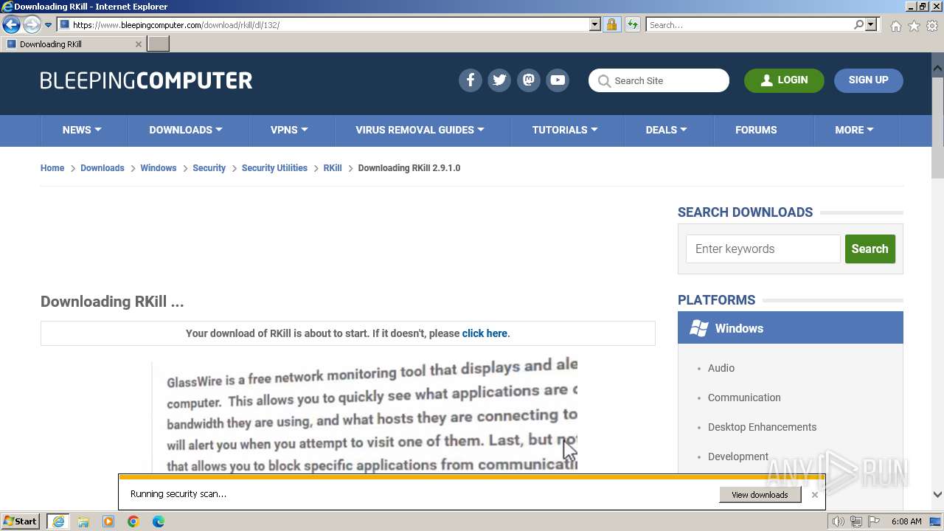Viewport: 944px width, 531px height.
Task: Focus the browser Search box
Action: tap(750, 25)
